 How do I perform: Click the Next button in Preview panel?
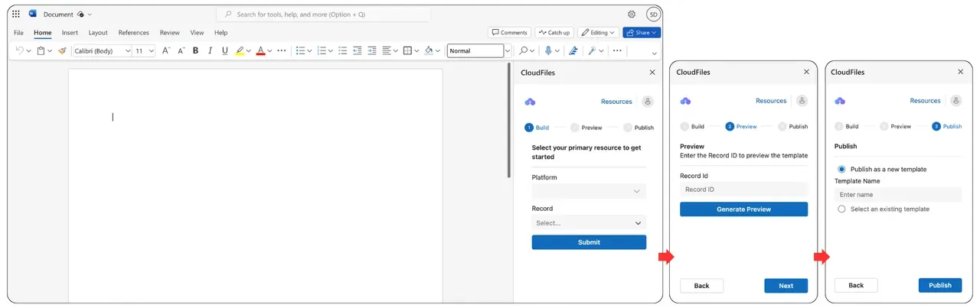tap(786, 286)
